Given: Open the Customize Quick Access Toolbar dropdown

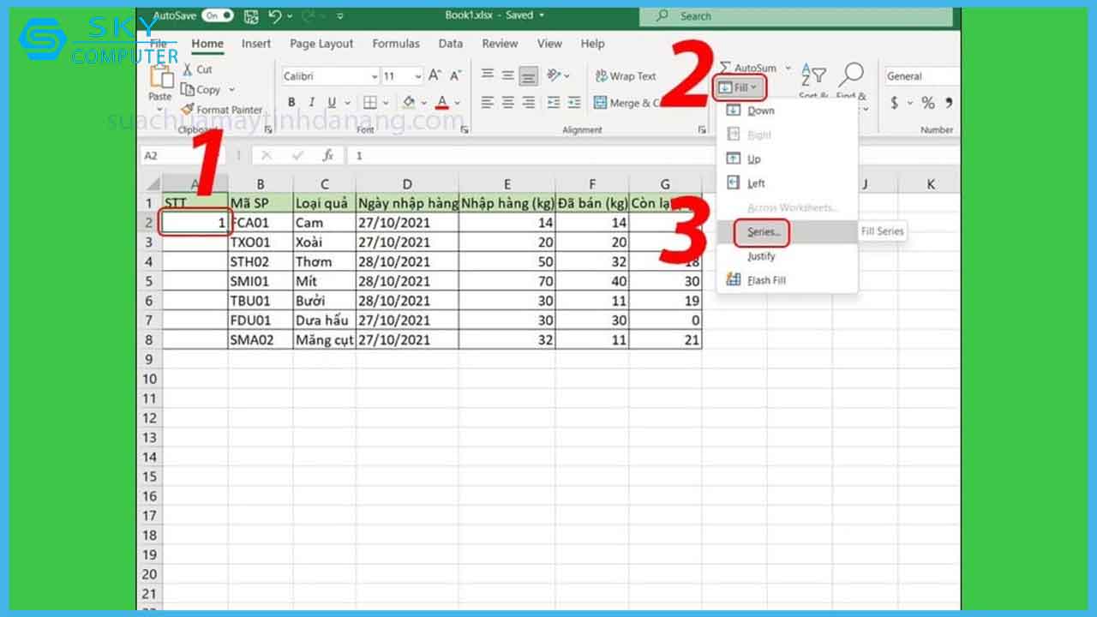Looking at the screenshot, I should point(340,16).
